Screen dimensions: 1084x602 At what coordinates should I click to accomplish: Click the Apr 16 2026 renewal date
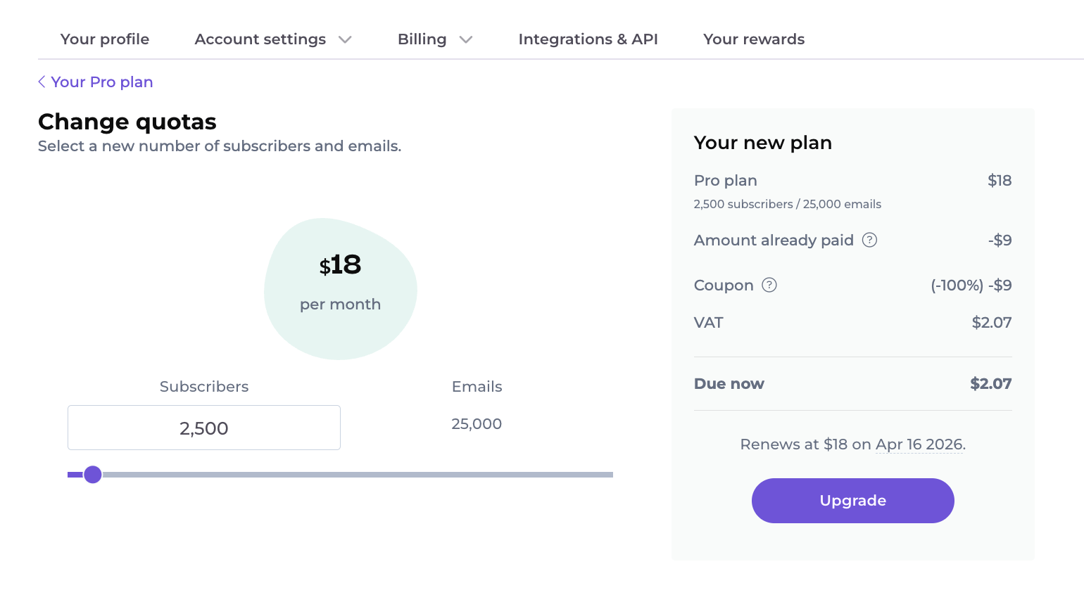point(919,444)
